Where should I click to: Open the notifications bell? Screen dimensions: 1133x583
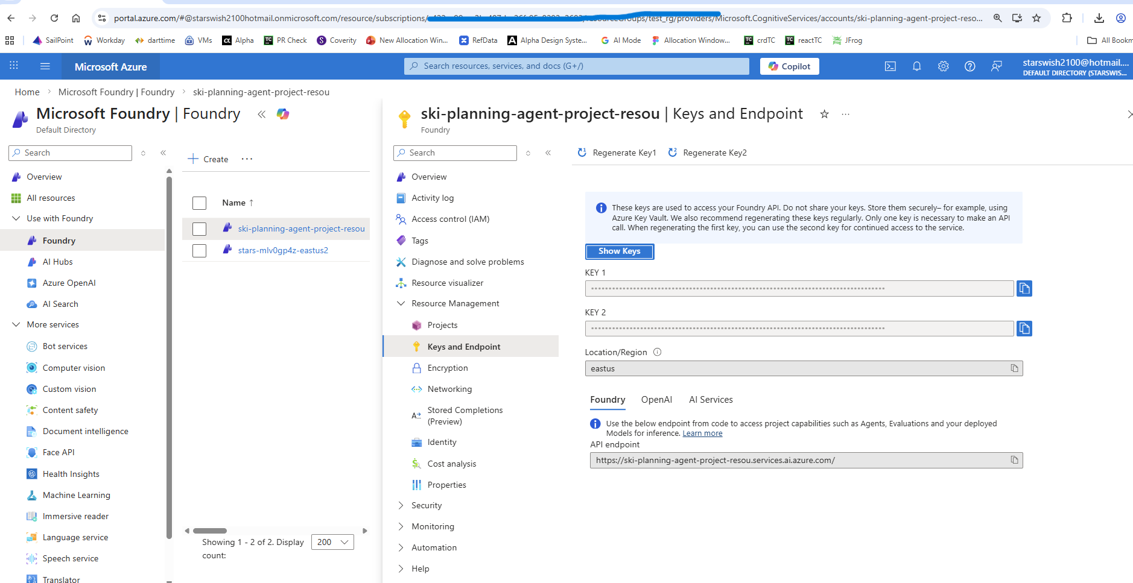tap(916, 66)
